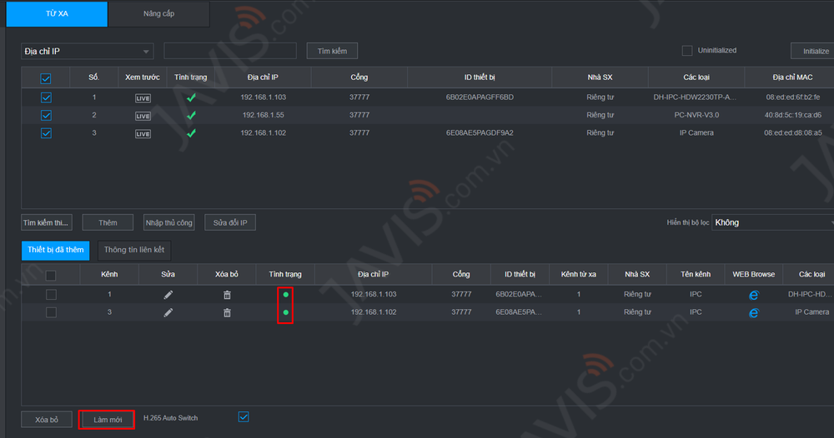Image resolution: width=834 pixels, height=438 pixels.
Task: Select 192.168.1.103 in added devices table
Action: (374, 294)
